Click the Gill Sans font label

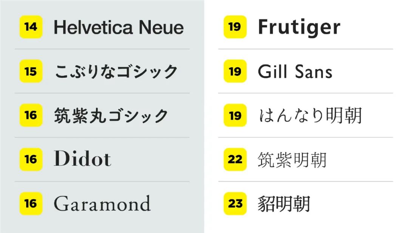(295, 71)
